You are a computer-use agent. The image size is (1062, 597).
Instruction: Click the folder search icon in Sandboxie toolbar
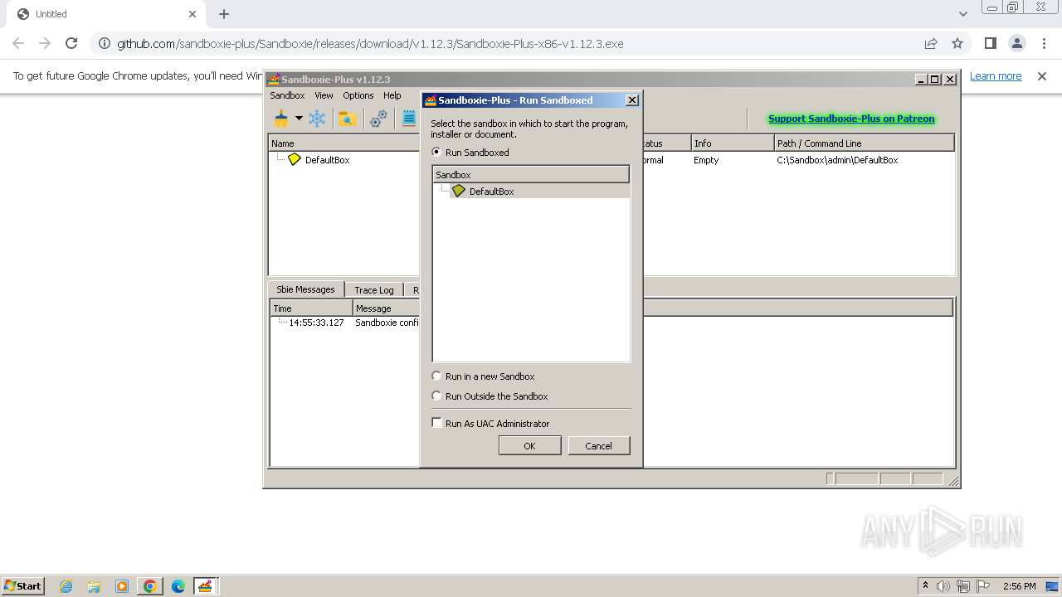coord(347,119)
